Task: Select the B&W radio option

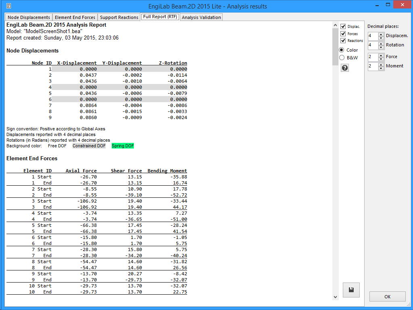Action: coord(342,58)
